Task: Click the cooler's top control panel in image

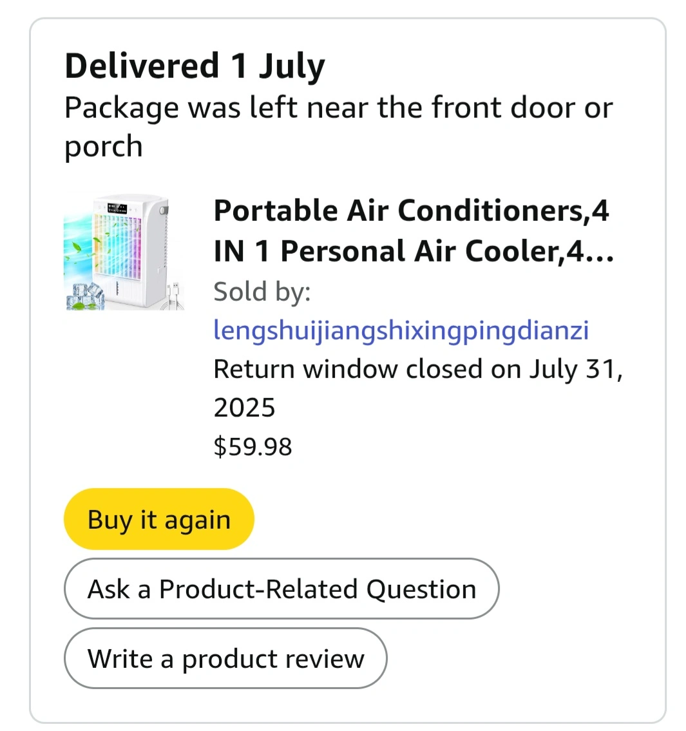Action: point(118,208)
